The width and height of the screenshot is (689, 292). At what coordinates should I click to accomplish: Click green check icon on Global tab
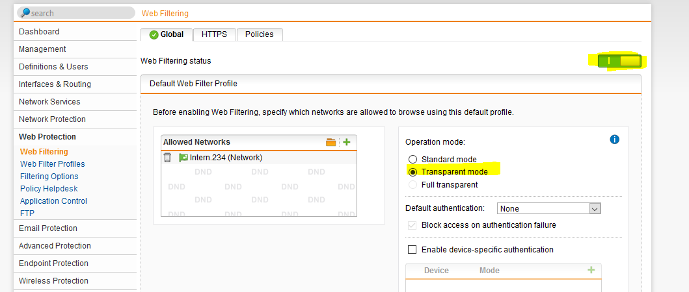coord(154,34)
